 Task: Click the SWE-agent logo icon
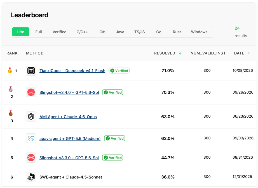coord(31,177)
